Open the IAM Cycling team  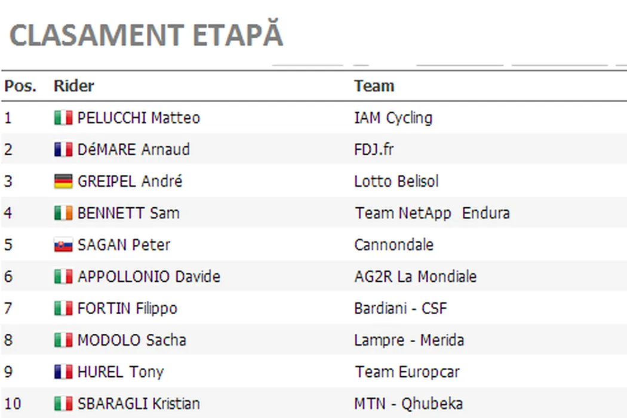coord(393,118)
